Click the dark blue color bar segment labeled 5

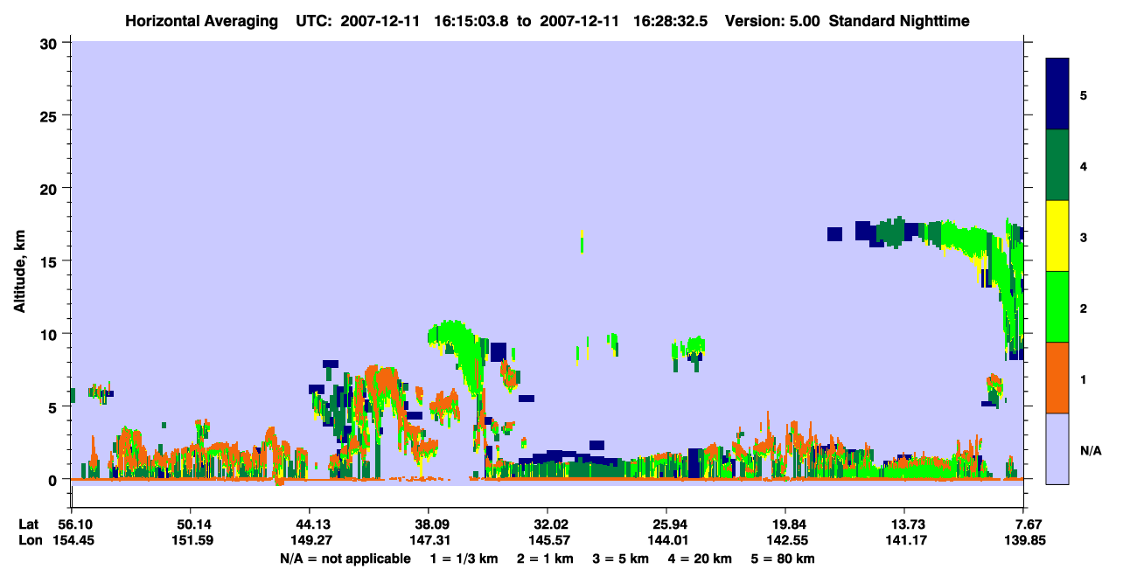[1057, 94]
